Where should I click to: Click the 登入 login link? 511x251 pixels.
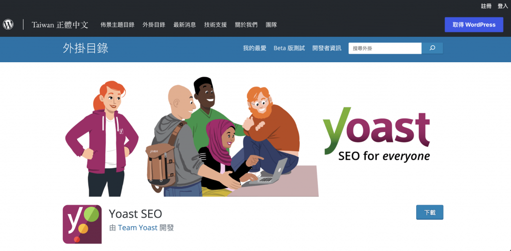point(503,6)
